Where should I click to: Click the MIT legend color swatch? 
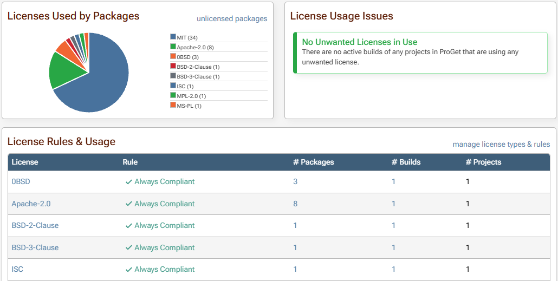pyautogui.click(x=173, y=37)
